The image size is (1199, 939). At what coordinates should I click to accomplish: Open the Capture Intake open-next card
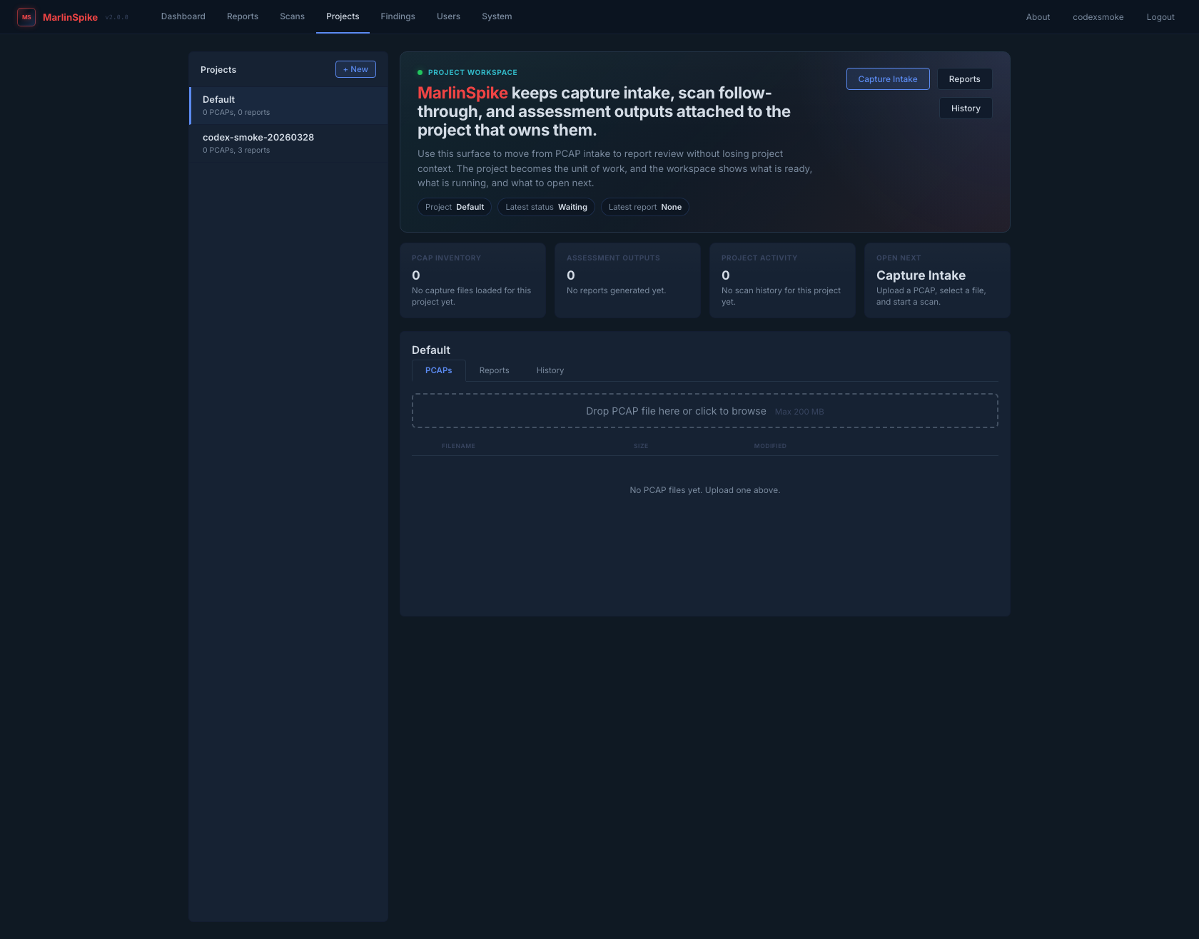[937, 280]
